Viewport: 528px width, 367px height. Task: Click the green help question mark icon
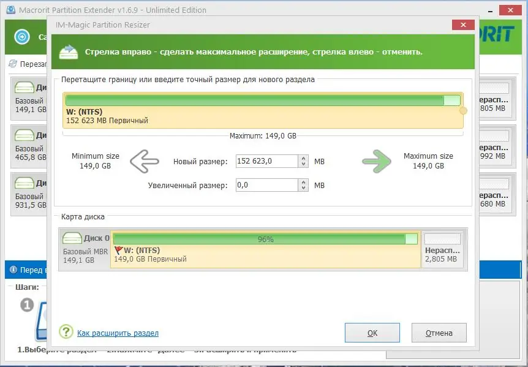66,331
